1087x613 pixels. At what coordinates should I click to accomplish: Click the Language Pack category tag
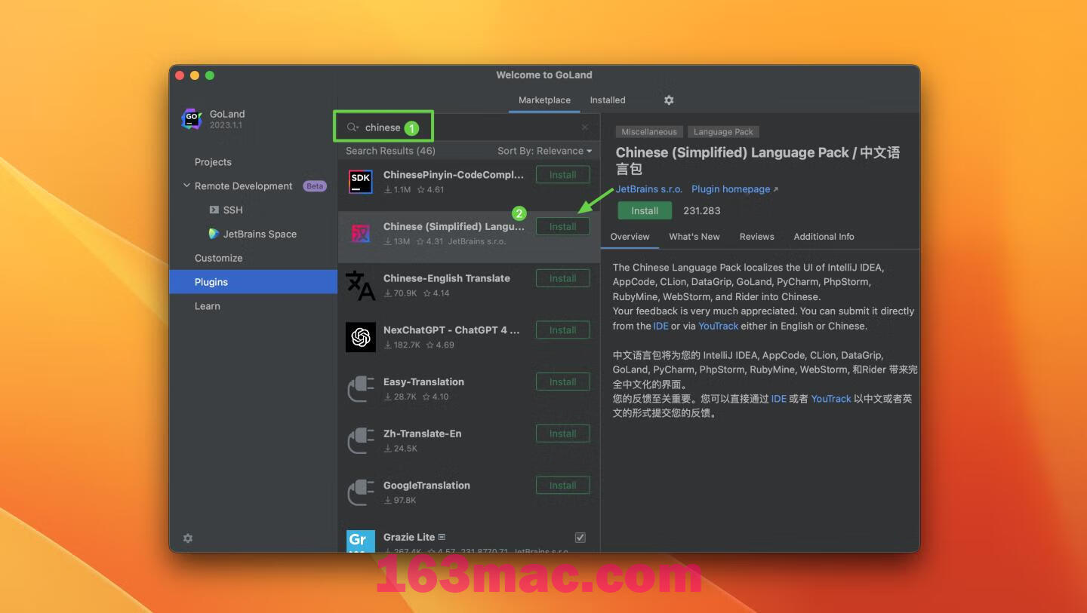click(x=723, y=132)
